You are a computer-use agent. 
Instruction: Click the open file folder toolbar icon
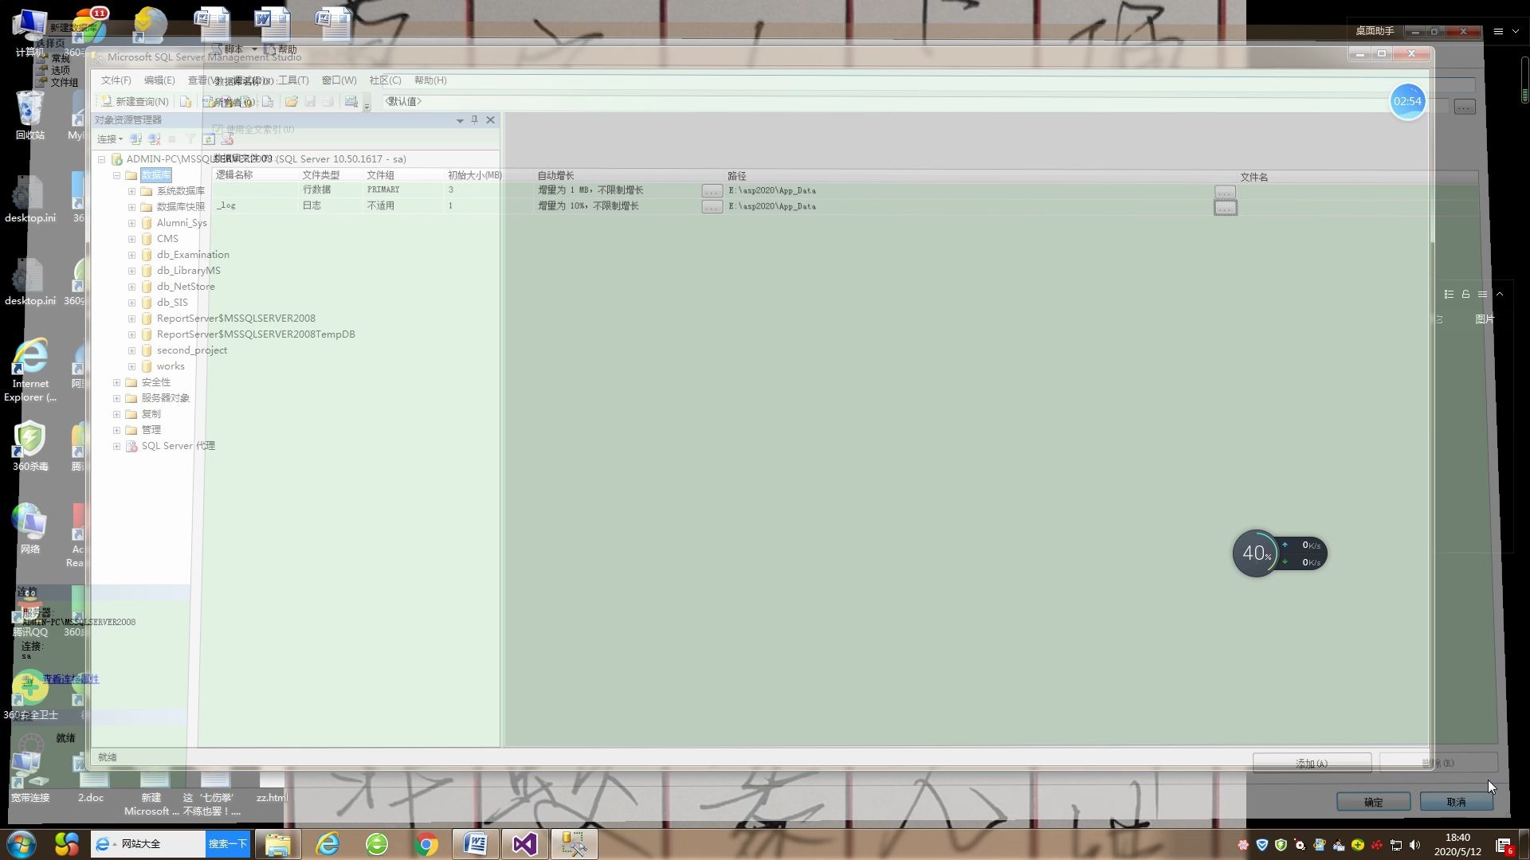pyautogui.click(x=292, y=101)
